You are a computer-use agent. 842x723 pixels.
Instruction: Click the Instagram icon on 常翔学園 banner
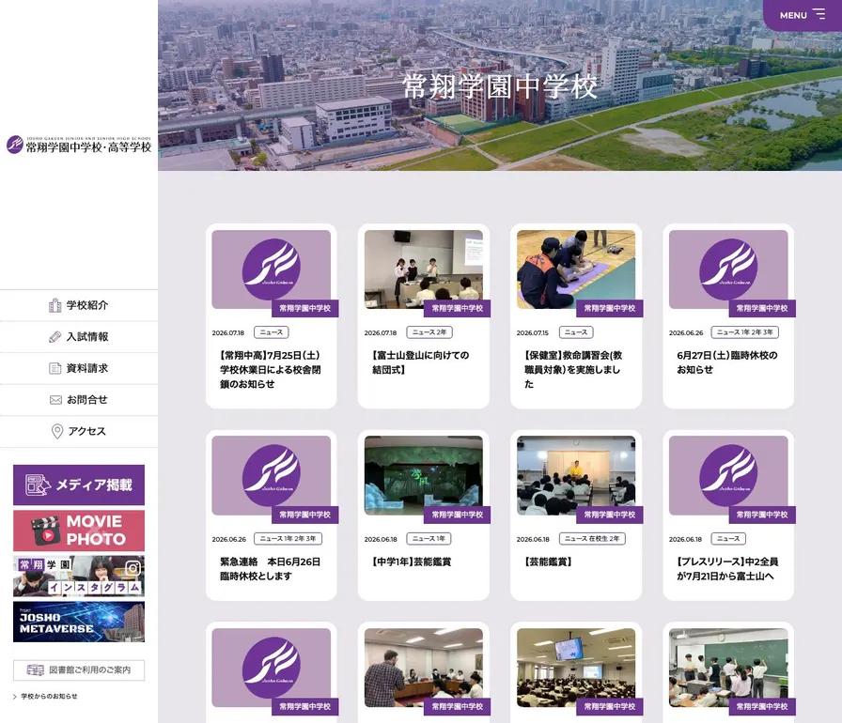click(x=133, y=568)
